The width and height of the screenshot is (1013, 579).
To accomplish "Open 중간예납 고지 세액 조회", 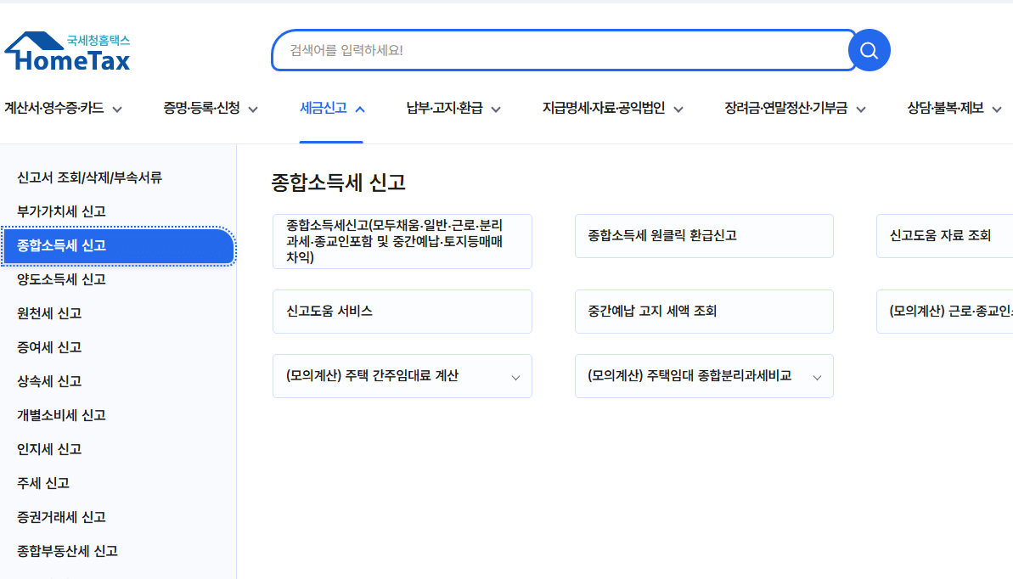I will click(x=704, y=311).
